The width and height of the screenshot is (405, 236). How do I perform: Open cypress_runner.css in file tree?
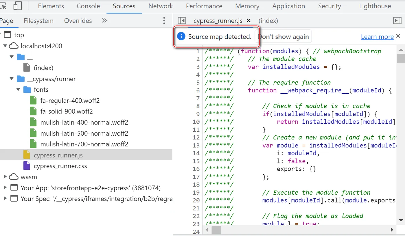click(x=60, y=166)
